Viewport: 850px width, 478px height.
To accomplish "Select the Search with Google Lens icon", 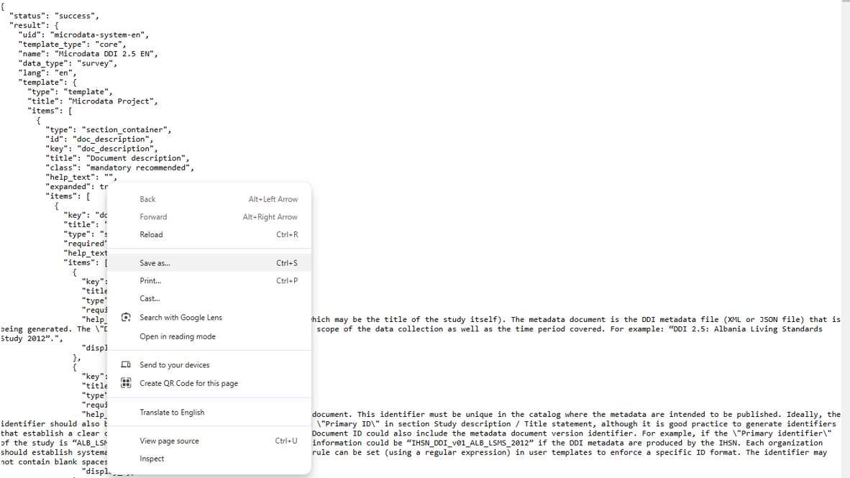I will 126,316.
